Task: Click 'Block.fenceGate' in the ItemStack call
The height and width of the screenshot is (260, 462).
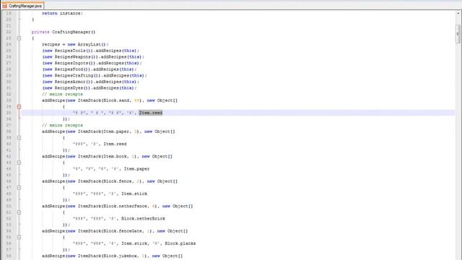Action: (123, 231)
